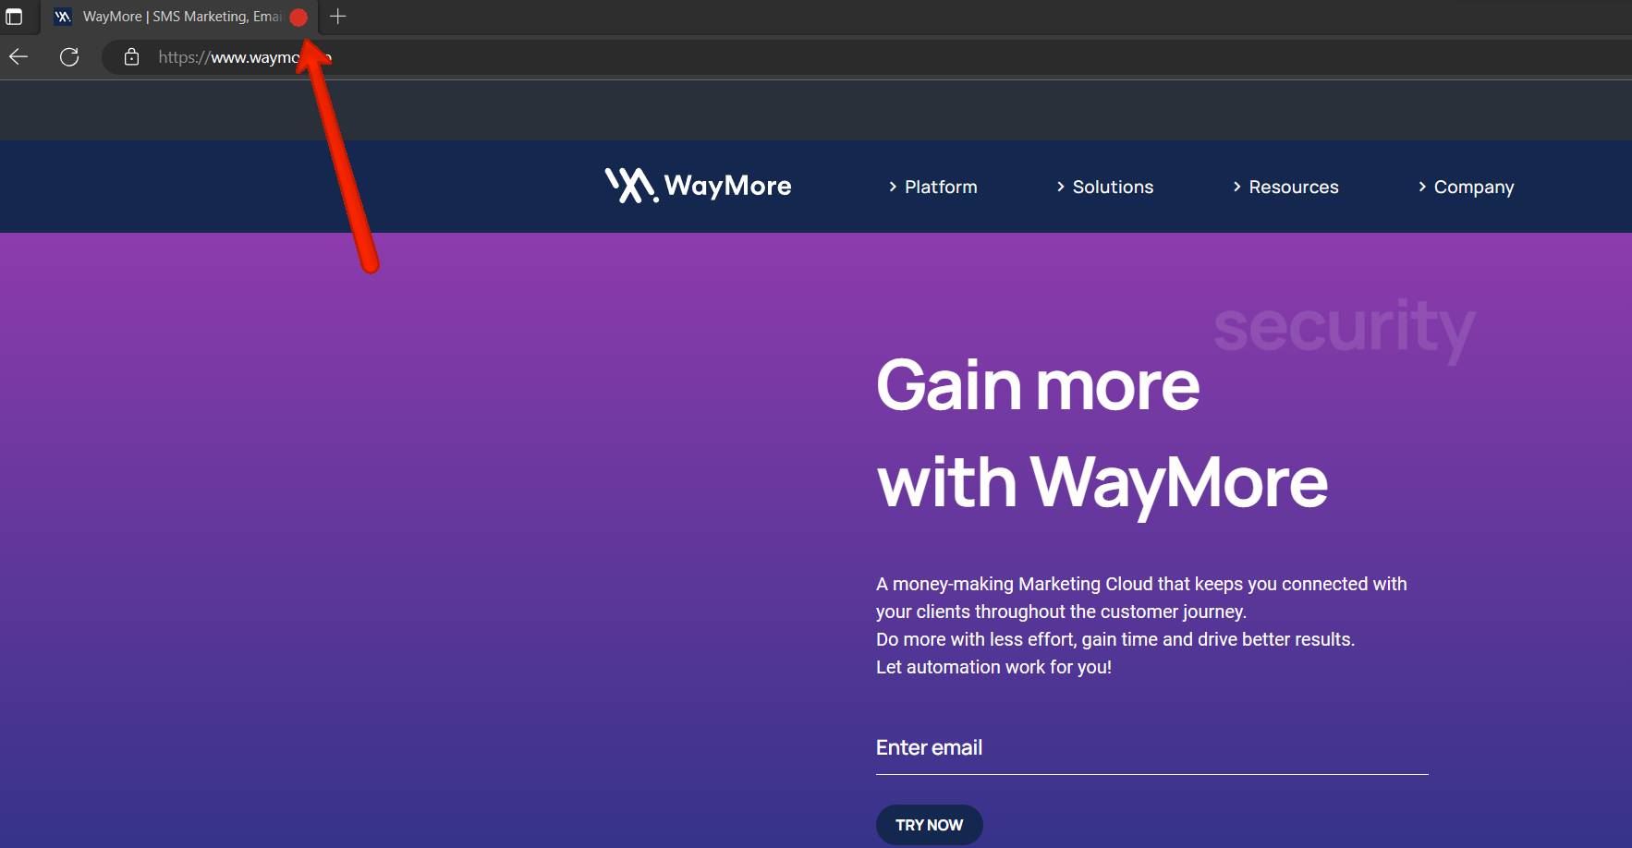Reload the page with the refresh icon

(x=69, y=57)
